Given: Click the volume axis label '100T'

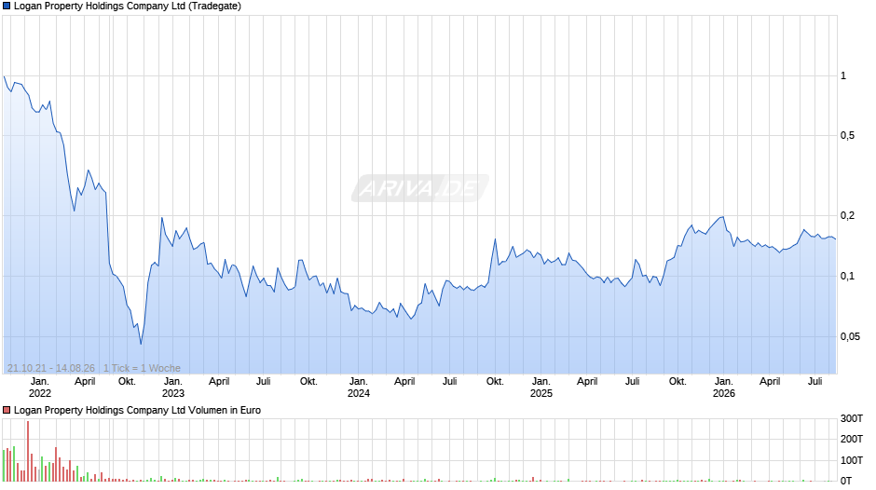Looking at the screenshot, I should coord(852,460).
